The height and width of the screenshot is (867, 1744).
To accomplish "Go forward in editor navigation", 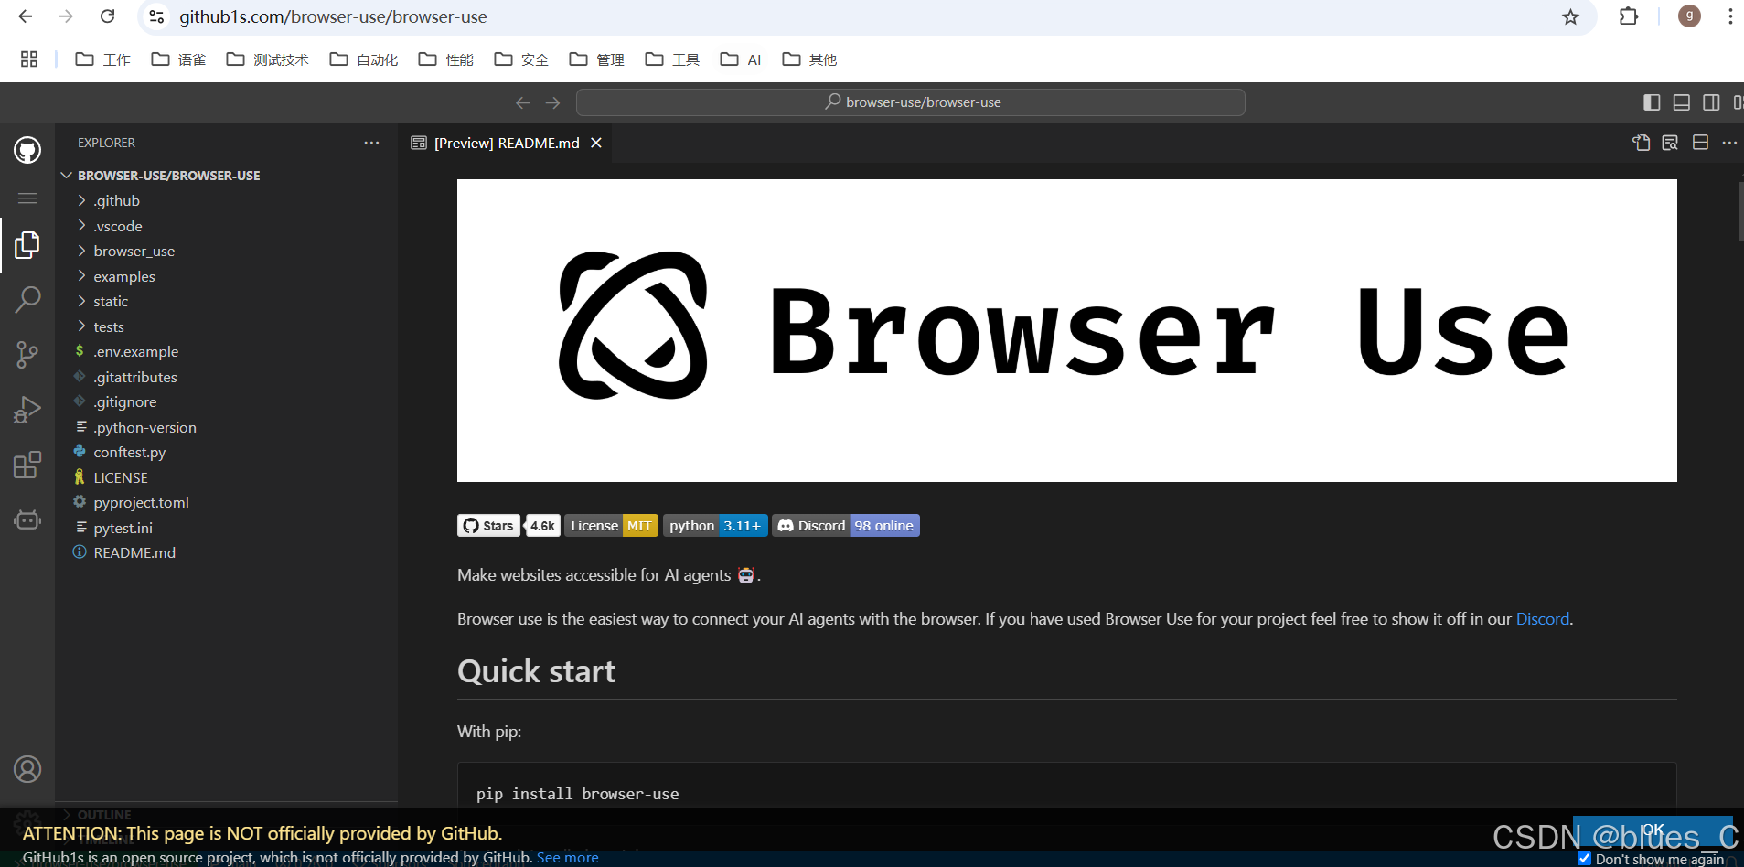I will [x=553, y=102].
